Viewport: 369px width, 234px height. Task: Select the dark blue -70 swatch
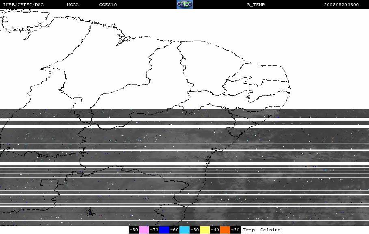(164, 230)
